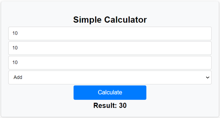Click the first number input field
Screen dimensions: 220x118
click(x=110, y=34)
